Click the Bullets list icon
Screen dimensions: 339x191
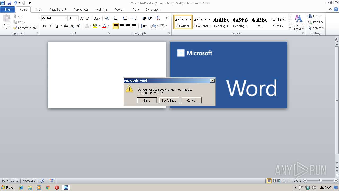pyautogui.click(x=115, y=18)
